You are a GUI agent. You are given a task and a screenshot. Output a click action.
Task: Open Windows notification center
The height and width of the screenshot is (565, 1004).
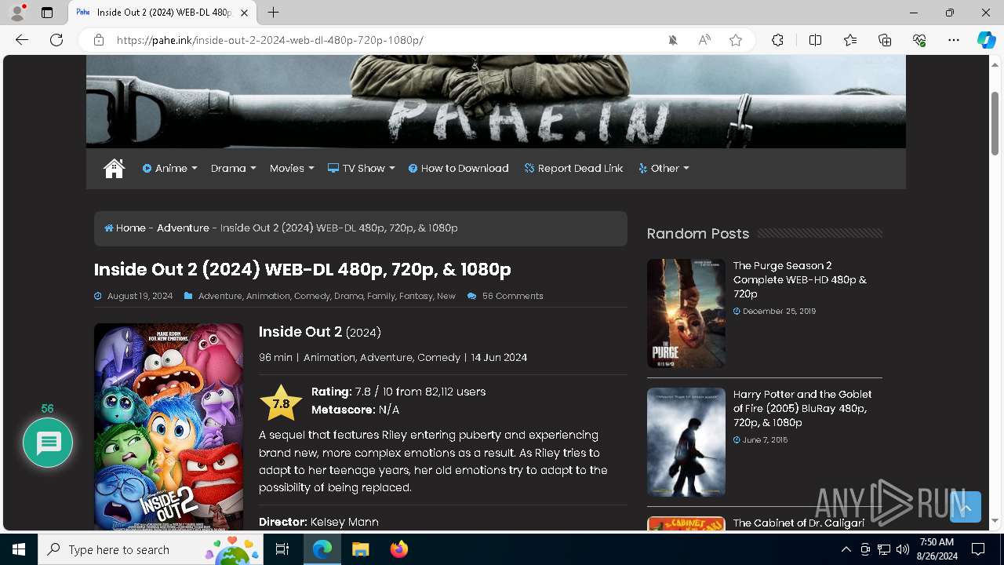pyautogui.click(x=978, y=549)
